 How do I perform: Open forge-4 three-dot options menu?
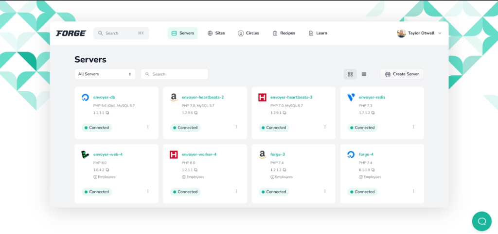tap(413, 191)
